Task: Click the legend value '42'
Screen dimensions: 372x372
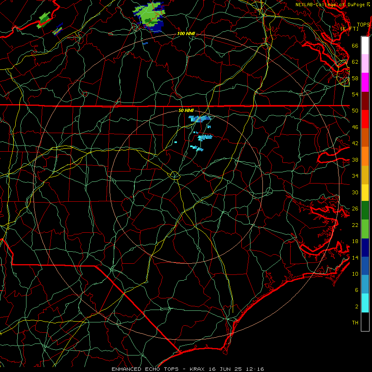Action: tap(355, 143)
